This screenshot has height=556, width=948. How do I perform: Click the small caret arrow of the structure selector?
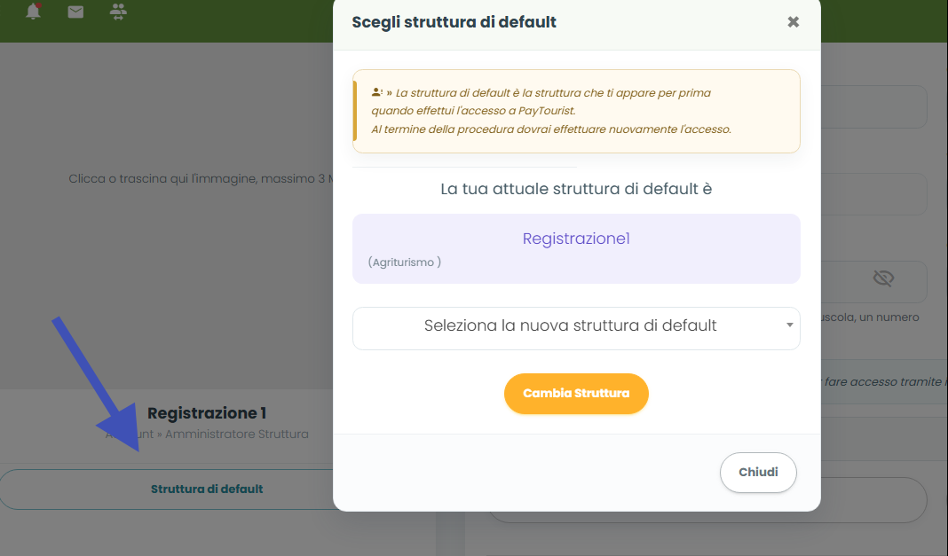(790, 325)
